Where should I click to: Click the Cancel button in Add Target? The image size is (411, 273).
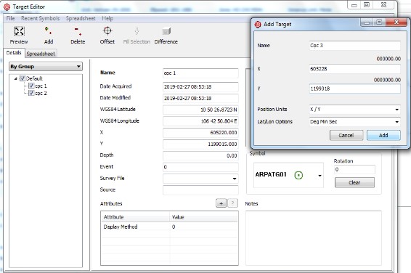point(346,135)
